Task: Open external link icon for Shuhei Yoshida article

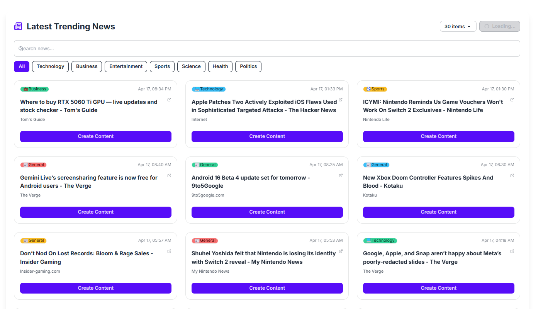Action: click(x=341, y=251)
